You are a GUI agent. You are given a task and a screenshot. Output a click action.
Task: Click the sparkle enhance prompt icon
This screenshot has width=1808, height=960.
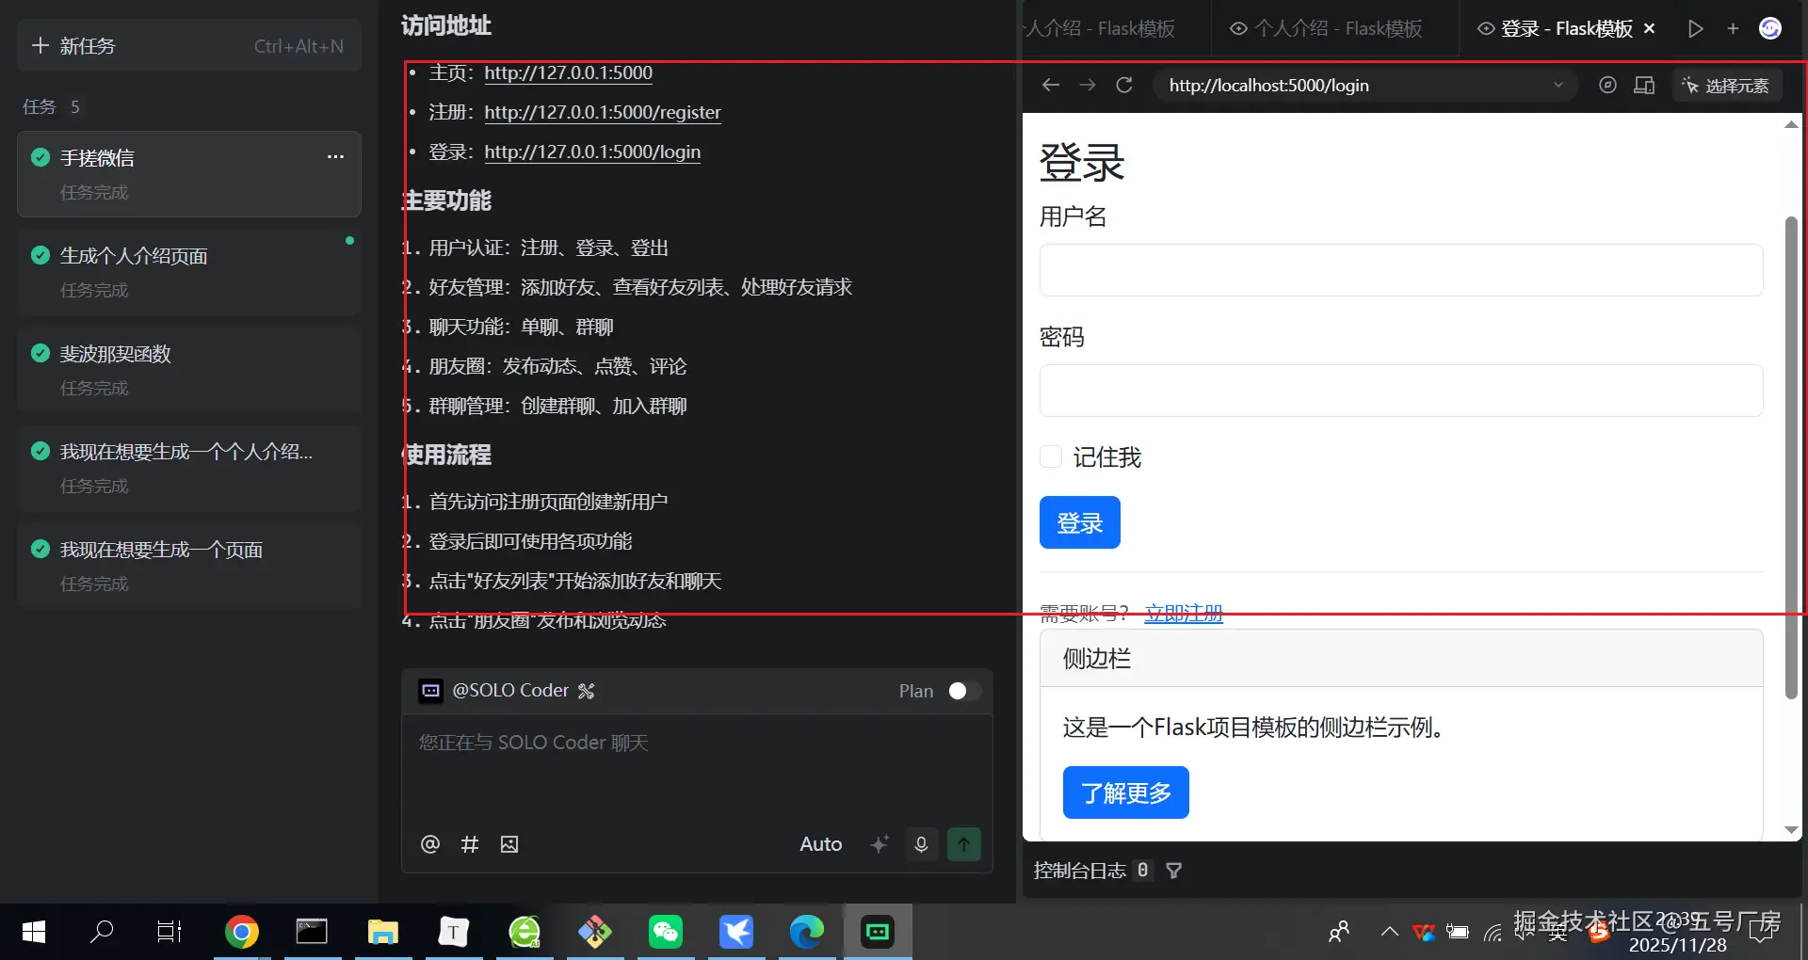(880, 844)
